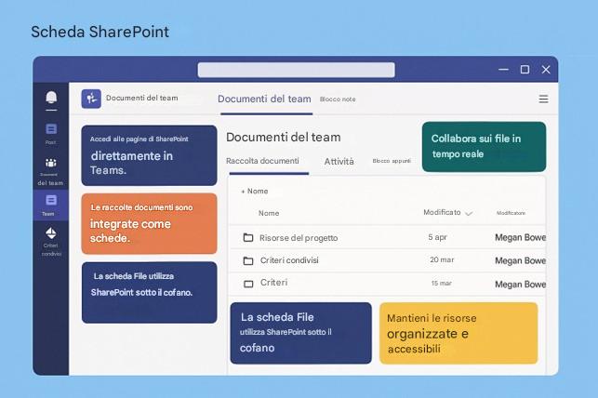Open the Blocco appunti tab
The height and width of the screenshot is (398, 598).
pos(392,161)
